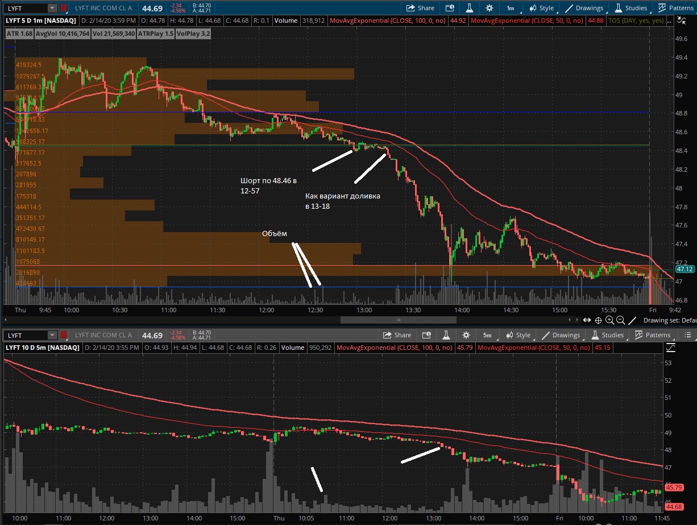Open Style menu in lower chart

(518, 335)
